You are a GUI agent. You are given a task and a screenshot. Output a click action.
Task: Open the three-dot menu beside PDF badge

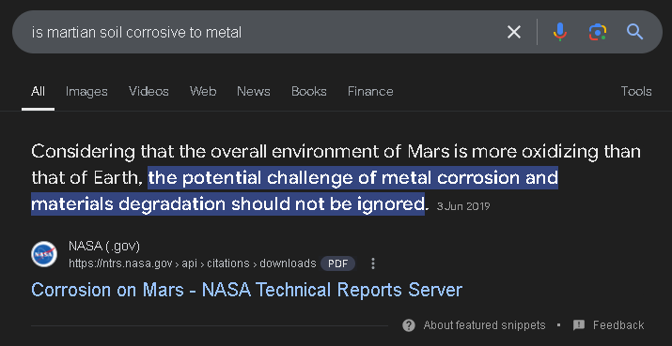(373, 263)
